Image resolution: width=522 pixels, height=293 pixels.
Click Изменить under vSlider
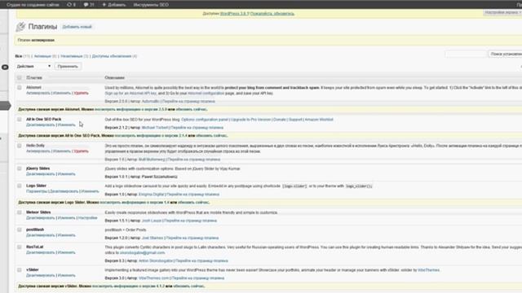pos(67,275)
